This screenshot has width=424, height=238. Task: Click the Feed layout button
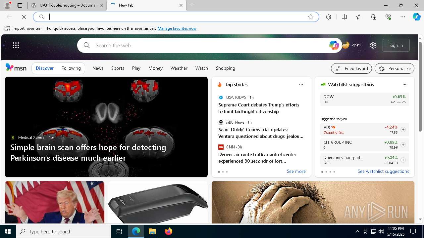[x=351, y=68]
